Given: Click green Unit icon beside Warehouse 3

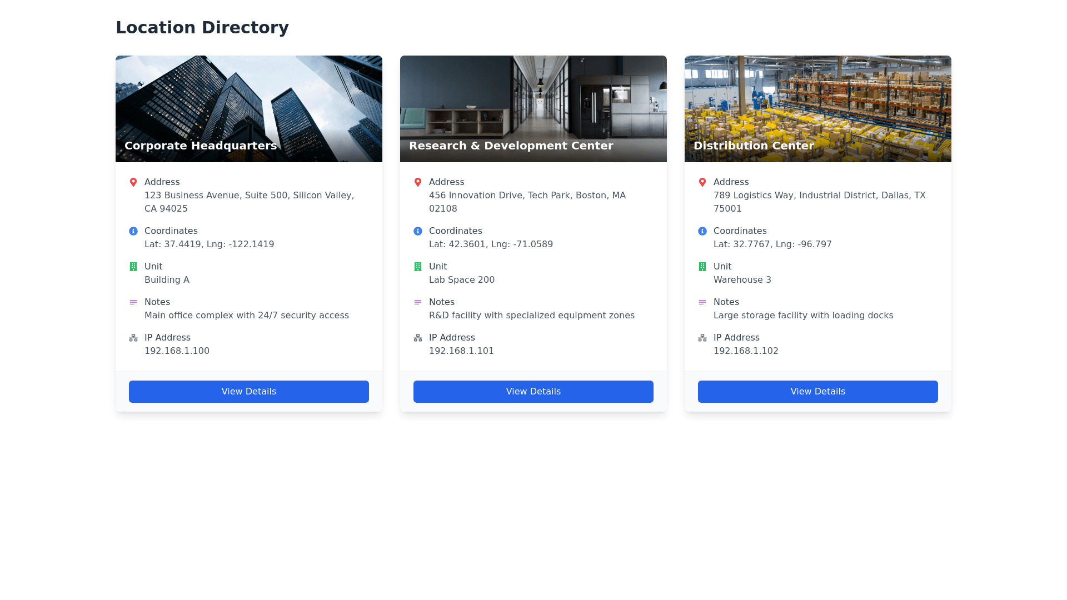Looking at the screenshot, I should pyautogui.click(x=702, y=267).
